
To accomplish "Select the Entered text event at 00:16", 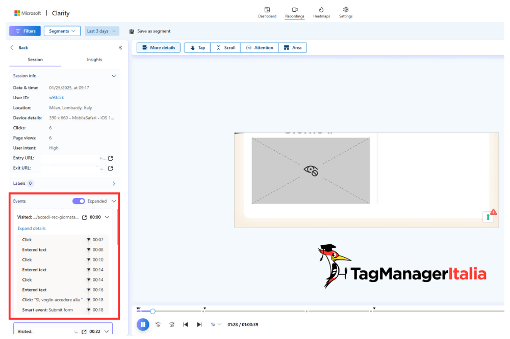I will (x=62, y=290).
